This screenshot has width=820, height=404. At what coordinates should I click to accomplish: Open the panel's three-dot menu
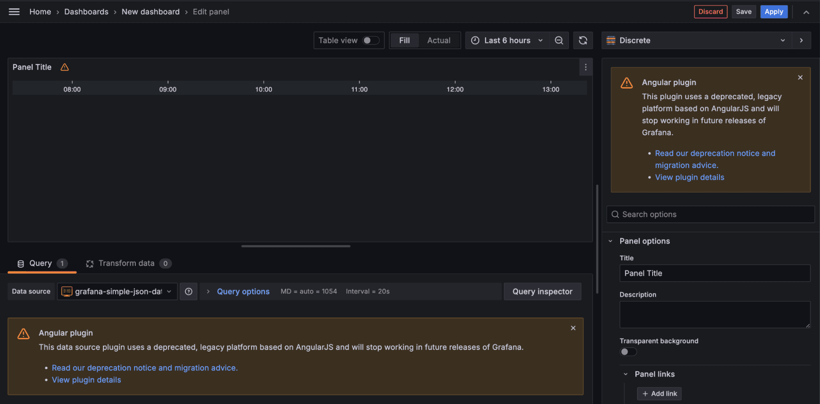point(585,67)
